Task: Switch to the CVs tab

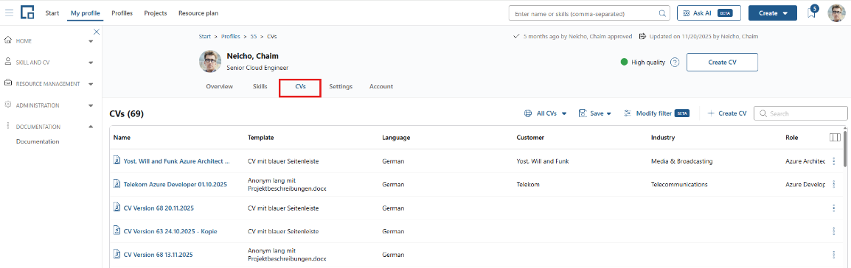Action: [x=300, y=87]
